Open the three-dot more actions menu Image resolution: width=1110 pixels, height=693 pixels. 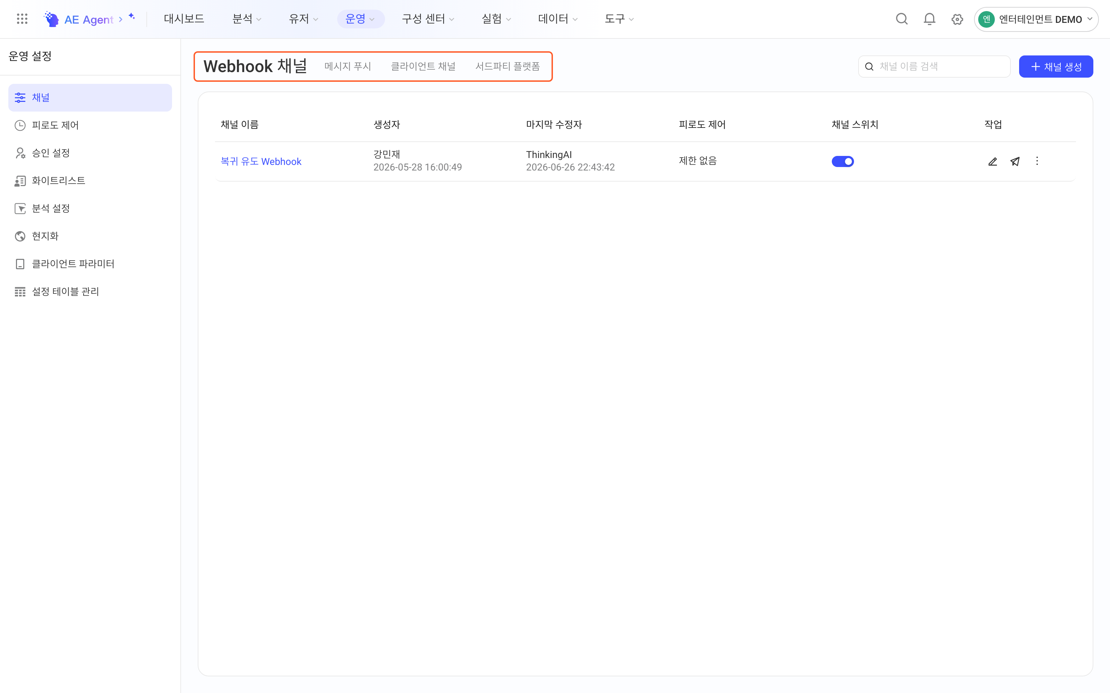tap(1037, 161)
